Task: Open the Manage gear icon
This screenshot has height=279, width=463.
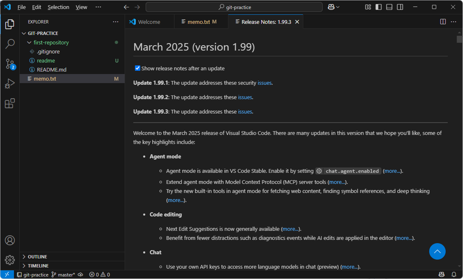Action: click(x=10, y=260)
